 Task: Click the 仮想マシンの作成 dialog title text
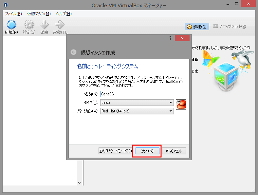pos(98,52)
